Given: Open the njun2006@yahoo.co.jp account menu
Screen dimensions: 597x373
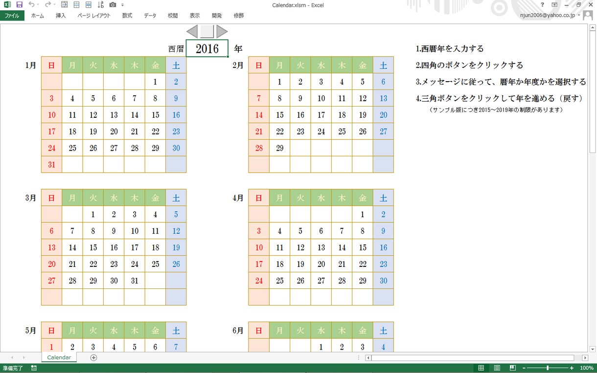Looking at the screenshot, I should 550,16.
